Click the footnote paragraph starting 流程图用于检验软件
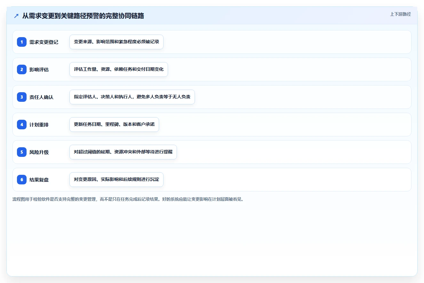Screen dimensions: 424x283 click(x=128, y=199)
